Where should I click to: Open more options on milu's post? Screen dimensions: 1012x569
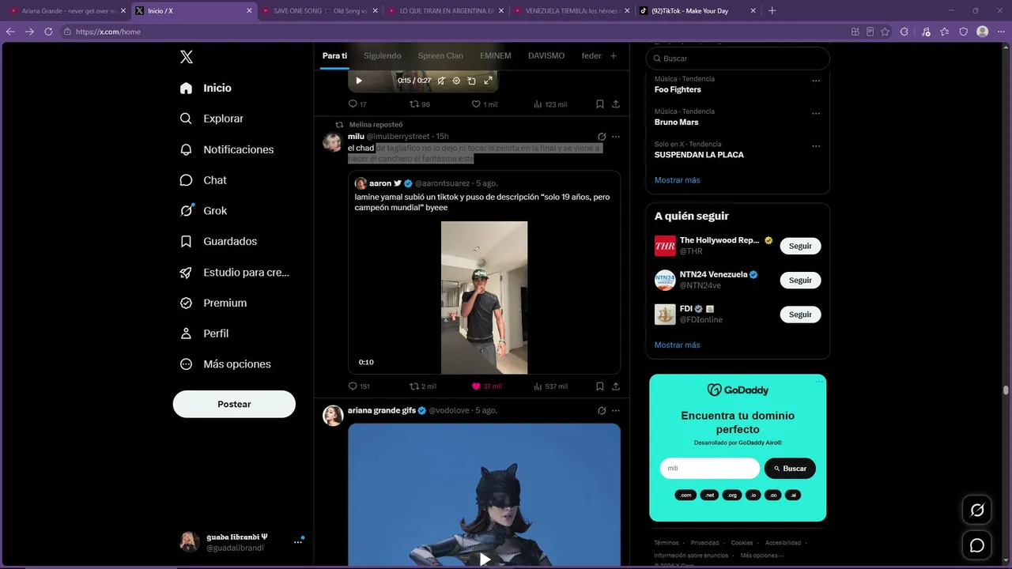coord(616,137)
